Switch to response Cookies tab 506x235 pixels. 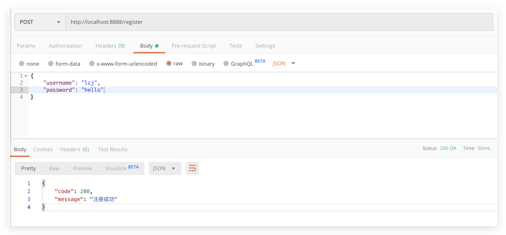(x=43, y=150)
